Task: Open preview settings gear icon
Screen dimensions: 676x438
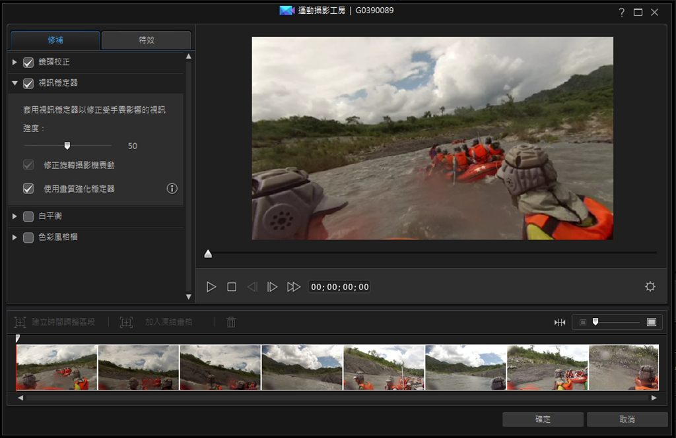Action: pos(650,287)
